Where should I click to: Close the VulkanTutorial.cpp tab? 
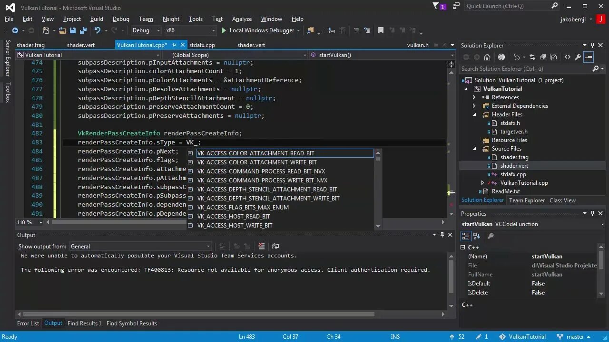click(x=183, y=45)
